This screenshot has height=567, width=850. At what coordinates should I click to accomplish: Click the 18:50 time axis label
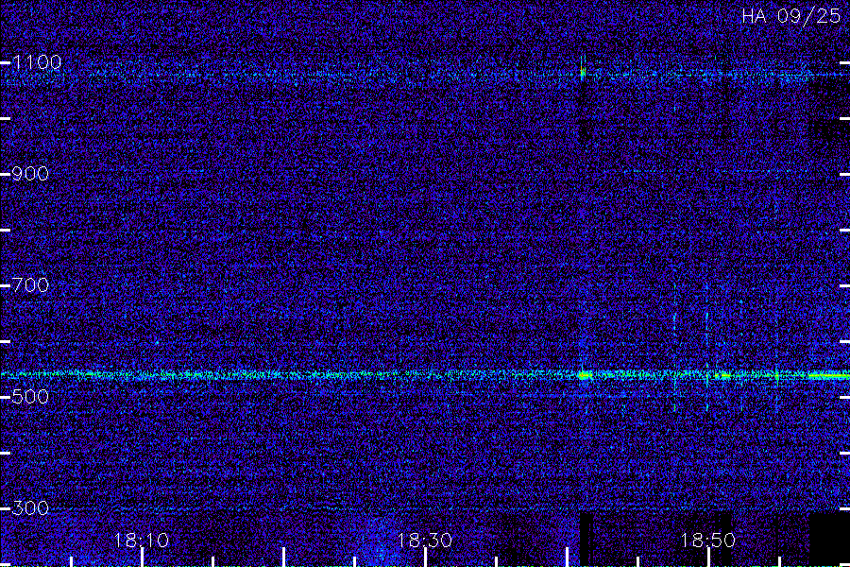point(708,541)
